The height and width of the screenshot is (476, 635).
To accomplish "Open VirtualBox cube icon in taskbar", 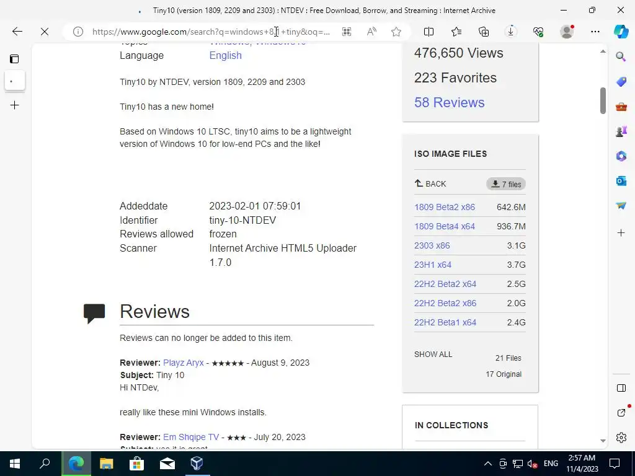I will 197,464.
